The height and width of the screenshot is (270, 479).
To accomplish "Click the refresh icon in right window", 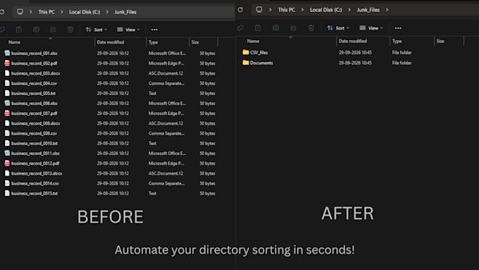I will (x=240, y=10).
